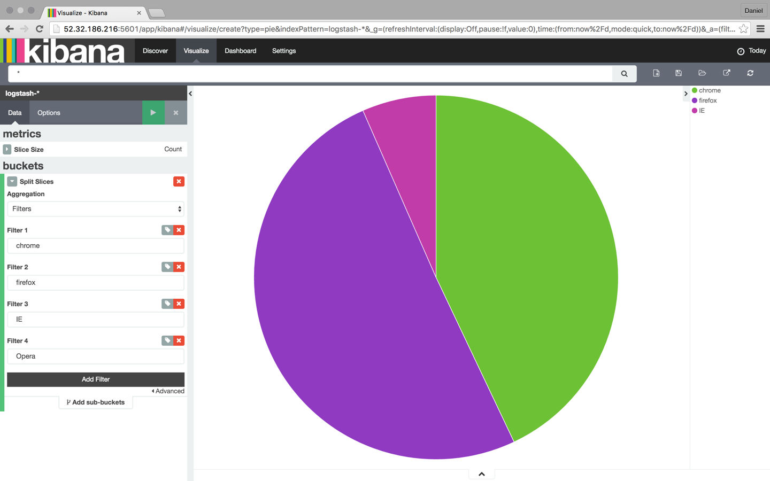Switch to the Options tab
The height and width of the screenshot is (481, 770).
point(49,113)
